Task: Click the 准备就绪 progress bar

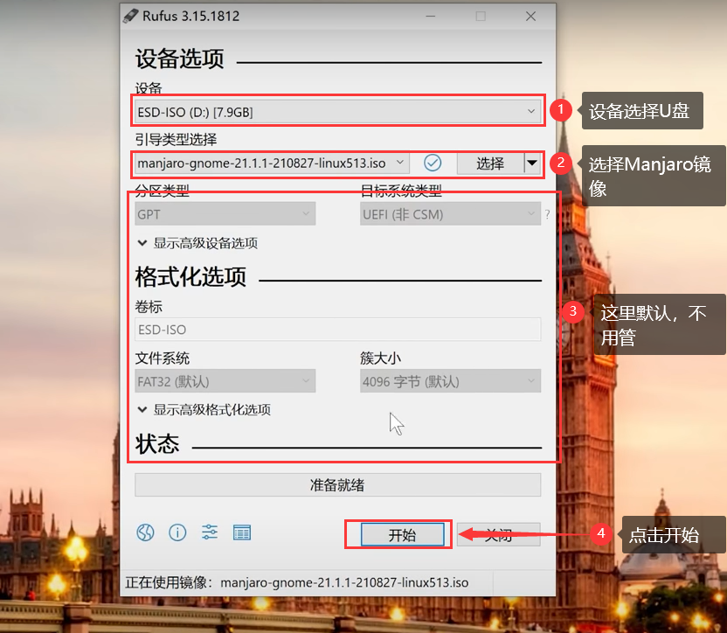Action: click(x=337, y=485)
